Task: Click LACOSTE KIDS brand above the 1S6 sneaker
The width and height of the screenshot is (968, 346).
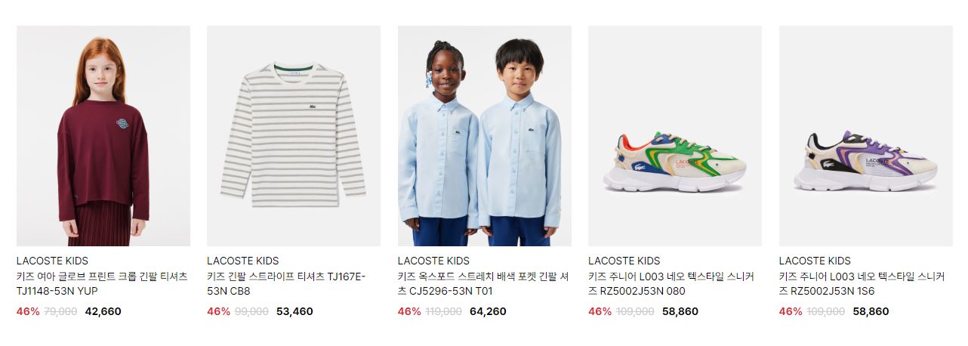Action: pos(815,261)
